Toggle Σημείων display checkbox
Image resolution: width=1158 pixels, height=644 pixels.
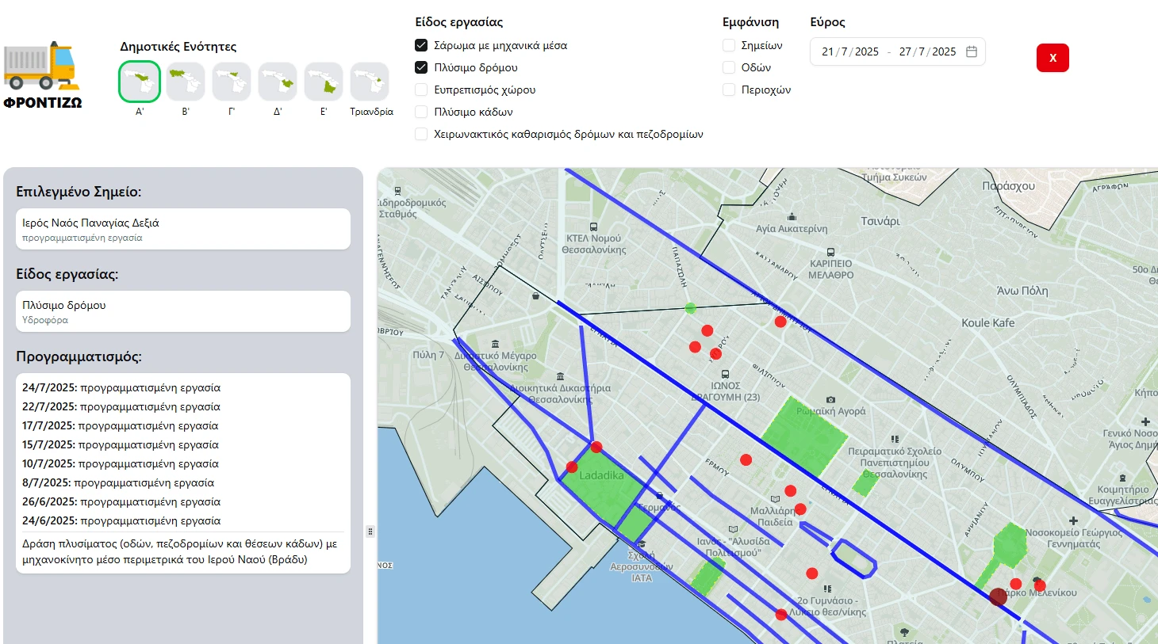[x=728, y=45]
